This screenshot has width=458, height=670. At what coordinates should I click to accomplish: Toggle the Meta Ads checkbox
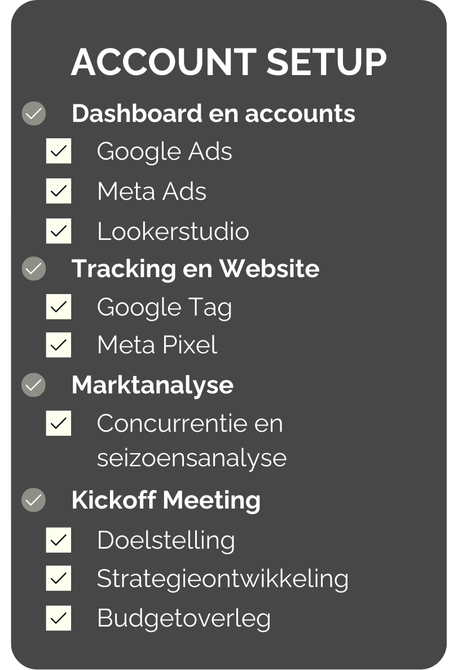pyautogui.click(x=59, y=191)
